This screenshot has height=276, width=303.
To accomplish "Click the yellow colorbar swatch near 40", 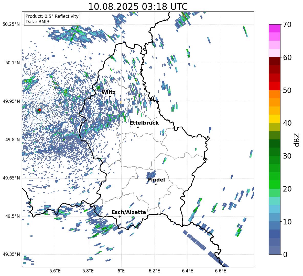I will 275,119.
